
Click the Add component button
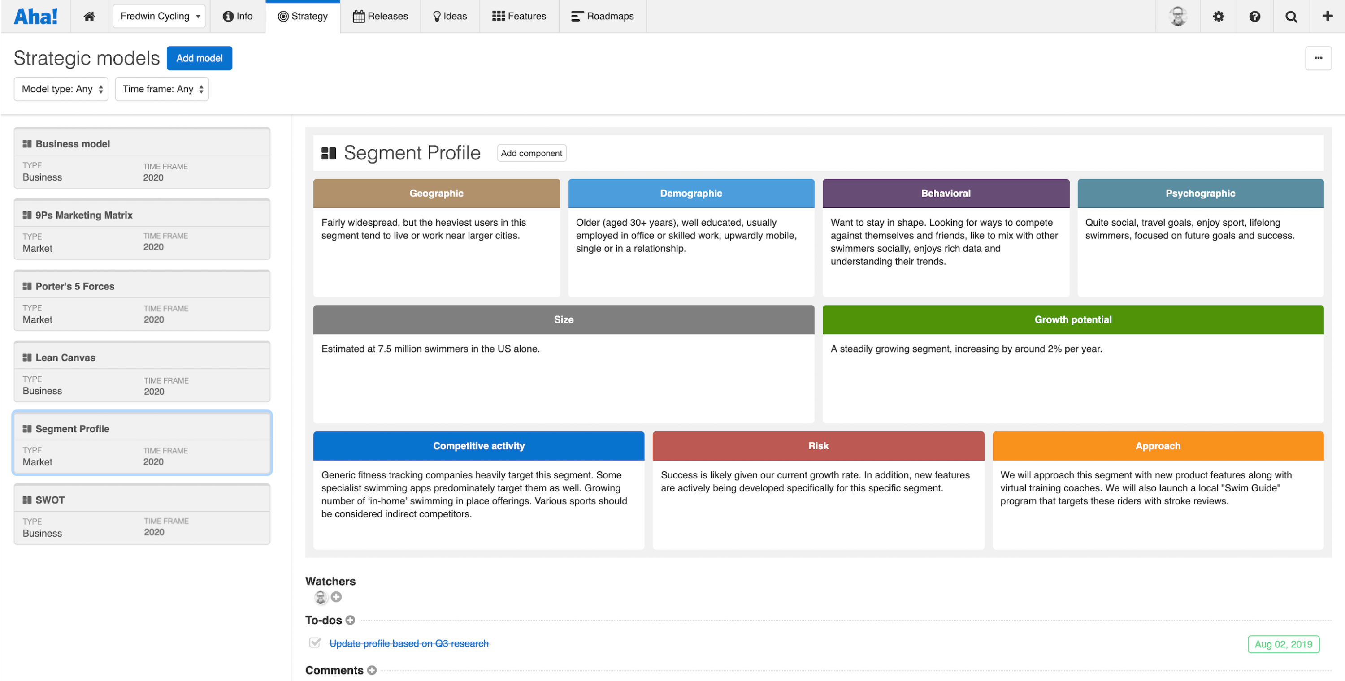click(531, 153)
